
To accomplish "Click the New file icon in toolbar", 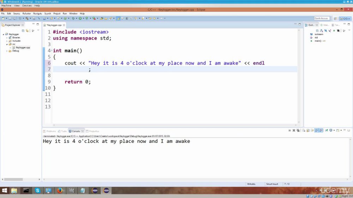I will [3, 18].
